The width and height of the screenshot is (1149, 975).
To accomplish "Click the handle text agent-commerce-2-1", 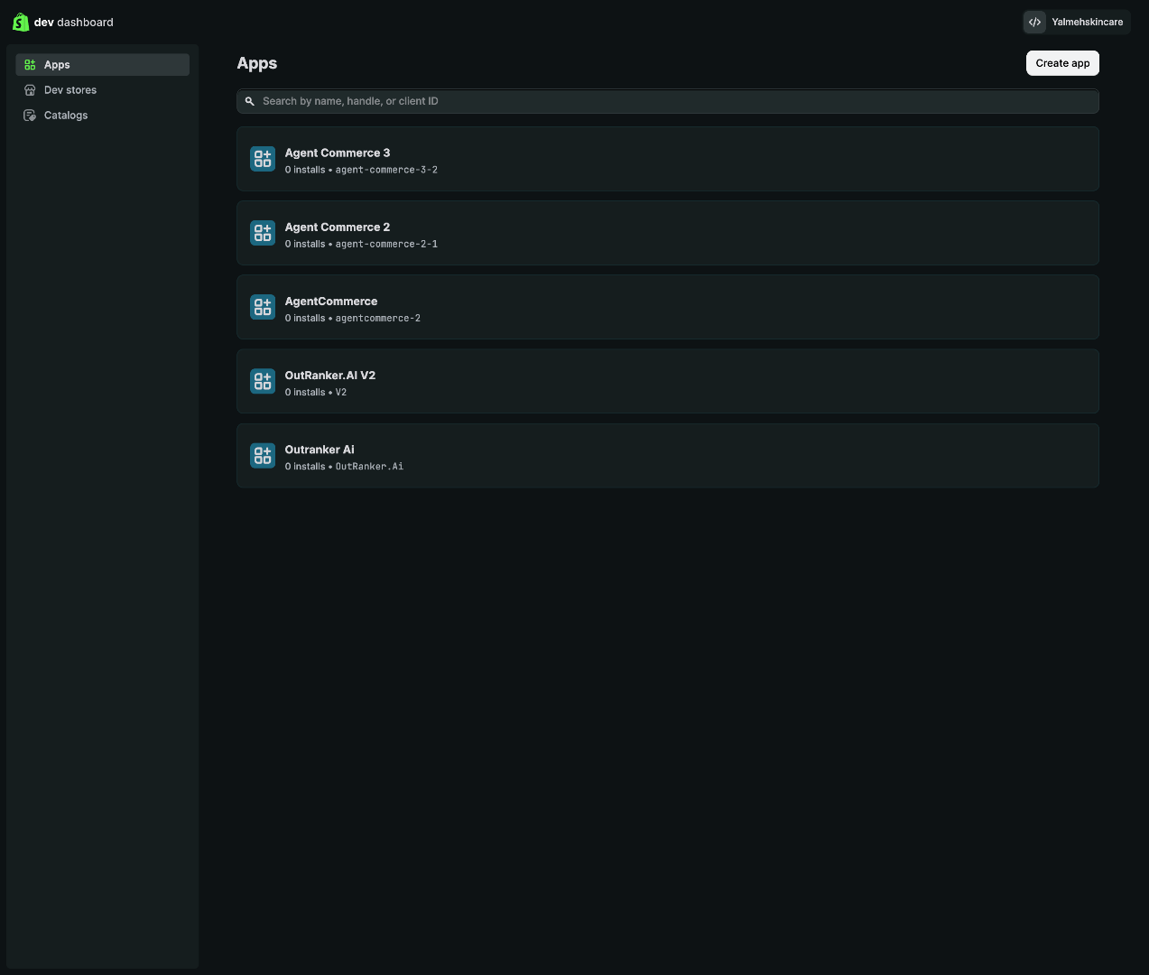I will [386, 244].
